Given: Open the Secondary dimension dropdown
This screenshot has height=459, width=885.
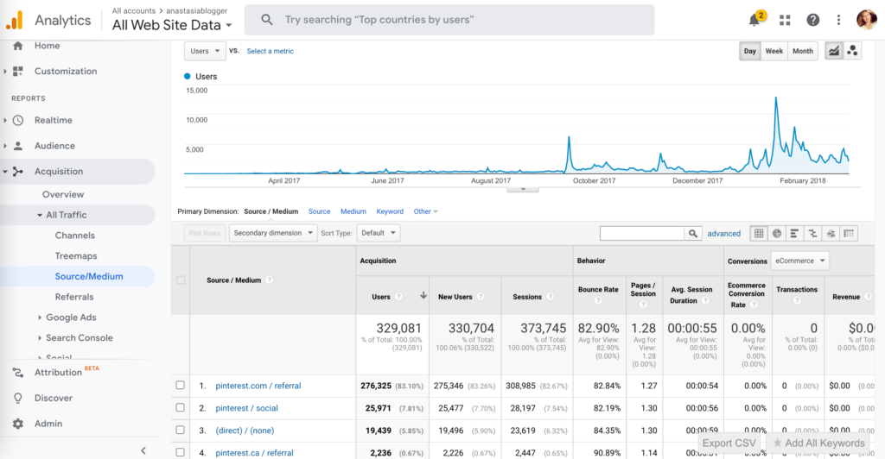Looking at the screenshot, I should pos(273,233).
